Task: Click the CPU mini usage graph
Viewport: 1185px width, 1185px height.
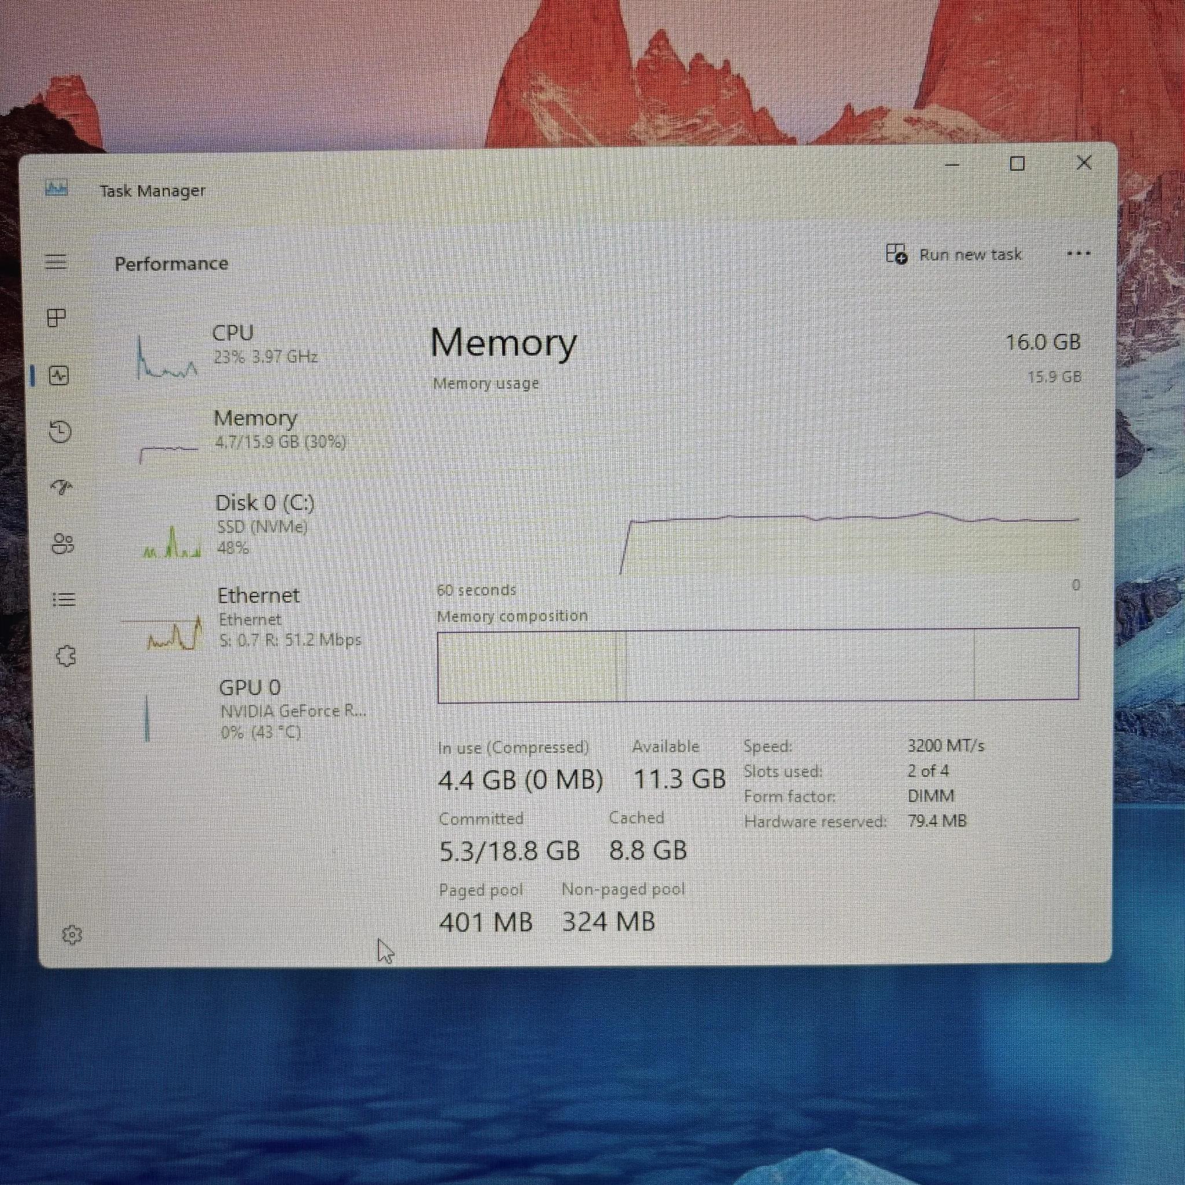Action: pos(167,357)
